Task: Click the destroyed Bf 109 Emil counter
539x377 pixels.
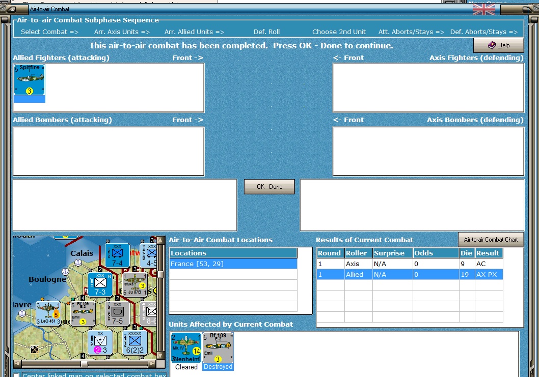Action: [218, 347]
